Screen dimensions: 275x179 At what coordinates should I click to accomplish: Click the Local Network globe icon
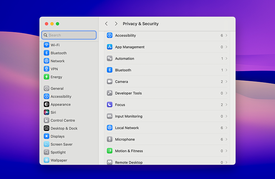coord(110,128)
